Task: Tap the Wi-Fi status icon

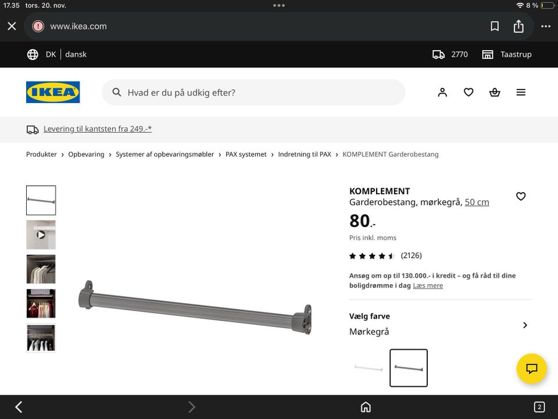Action: click(x=520, y=5)
